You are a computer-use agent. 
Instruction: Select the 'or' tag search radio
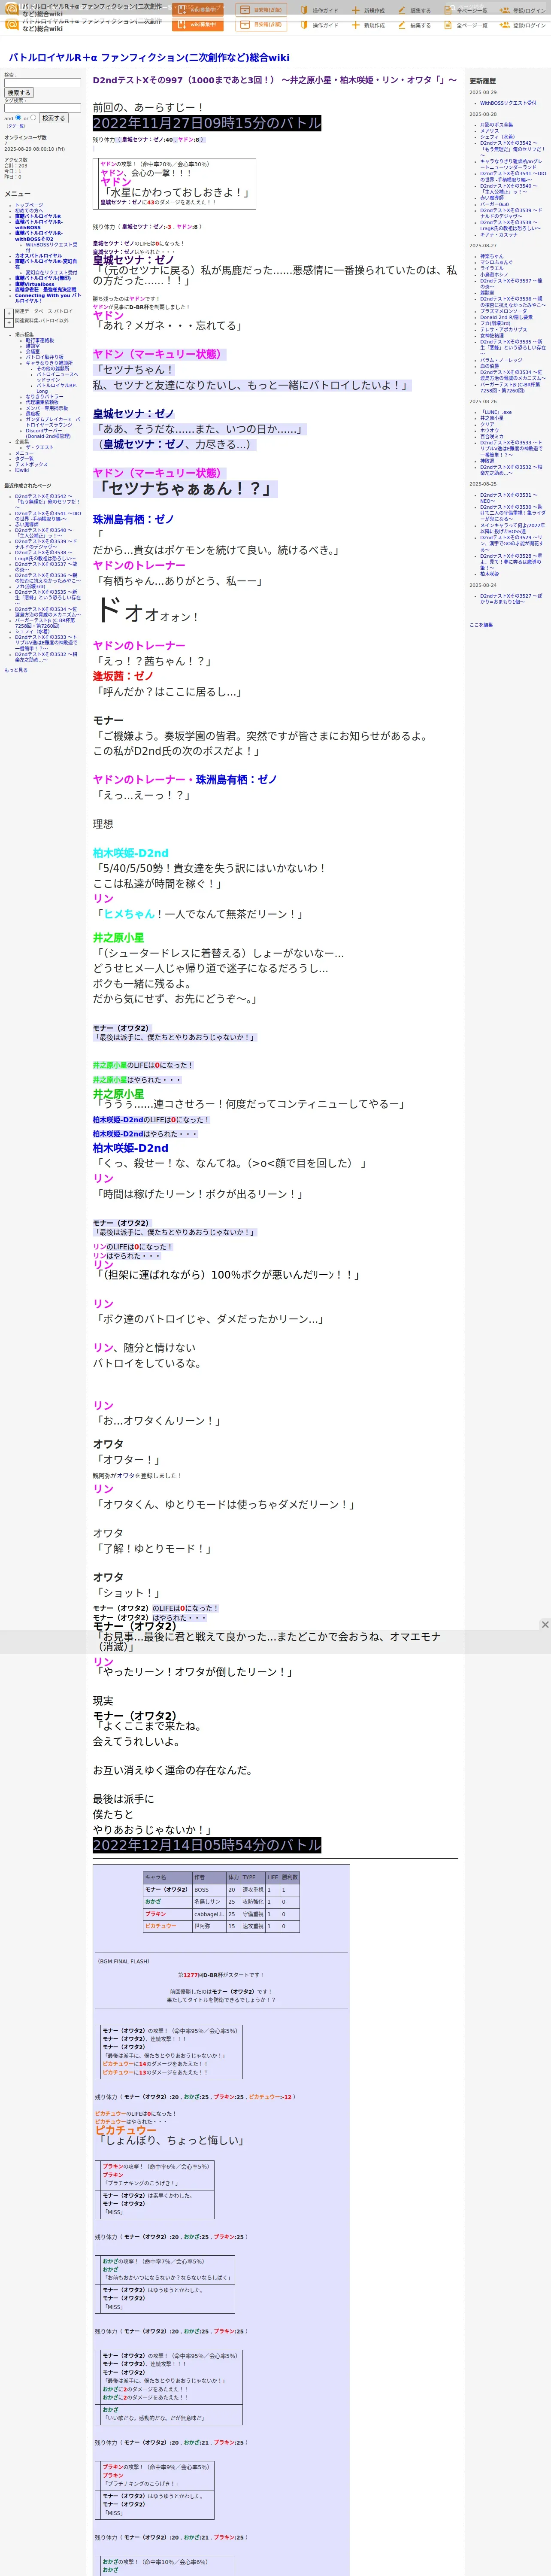pyautogui.click(x=33, y=117)
